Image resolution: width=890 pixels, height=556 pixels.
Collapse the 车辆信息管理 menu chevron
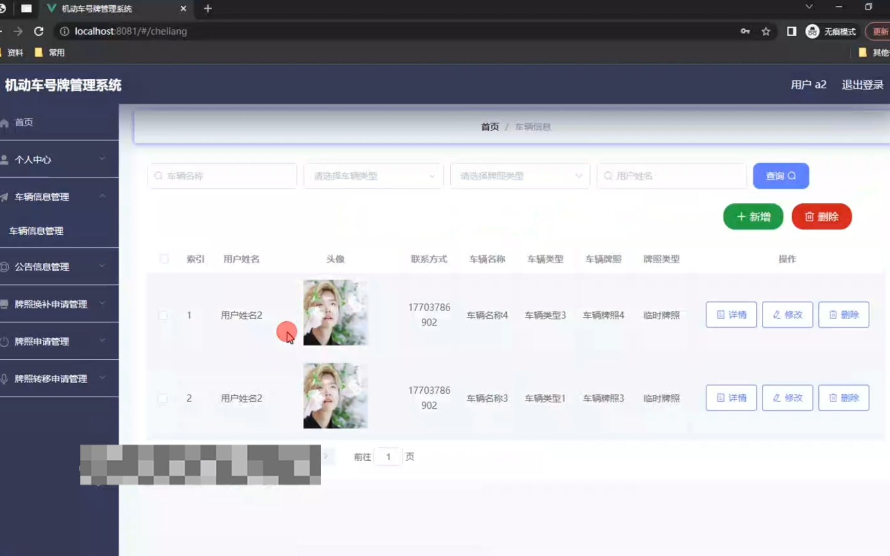coord(102,196)
